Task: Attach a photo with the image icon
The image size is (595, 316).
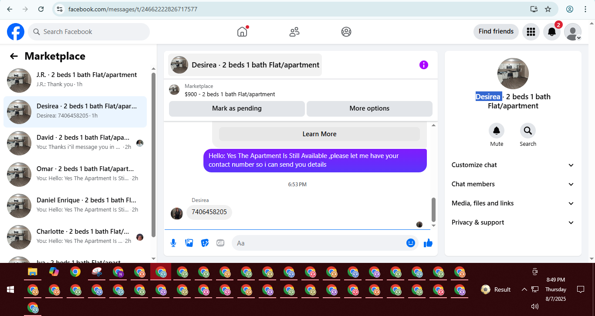Action: 189,243
